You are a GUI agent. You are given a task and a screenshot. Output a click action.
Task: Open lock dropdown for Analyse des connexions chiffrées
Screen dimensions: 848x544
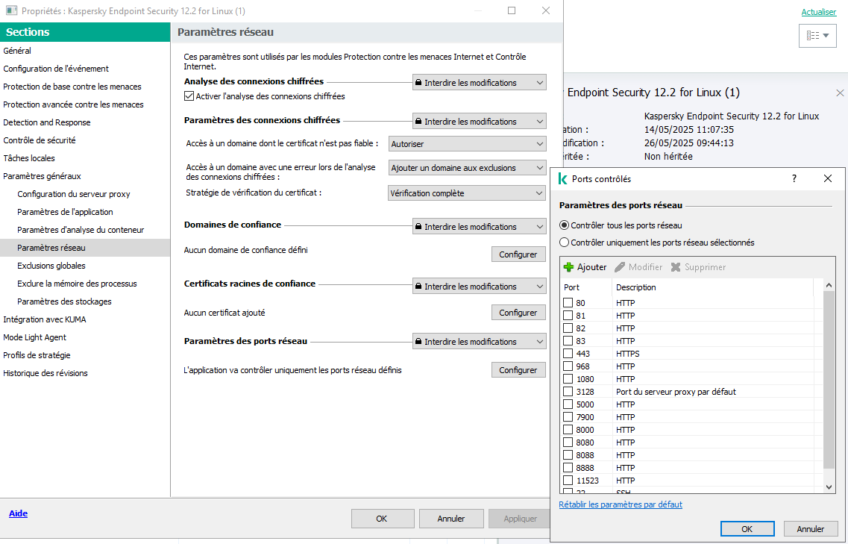tap(479, 82)
